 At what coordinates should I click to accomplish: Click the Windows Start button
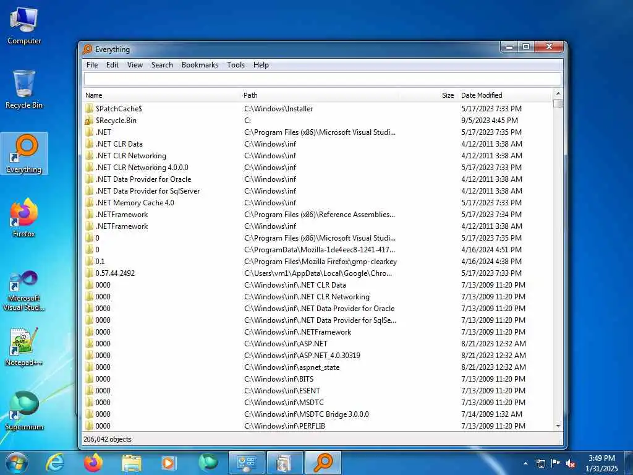coord(17,463)
